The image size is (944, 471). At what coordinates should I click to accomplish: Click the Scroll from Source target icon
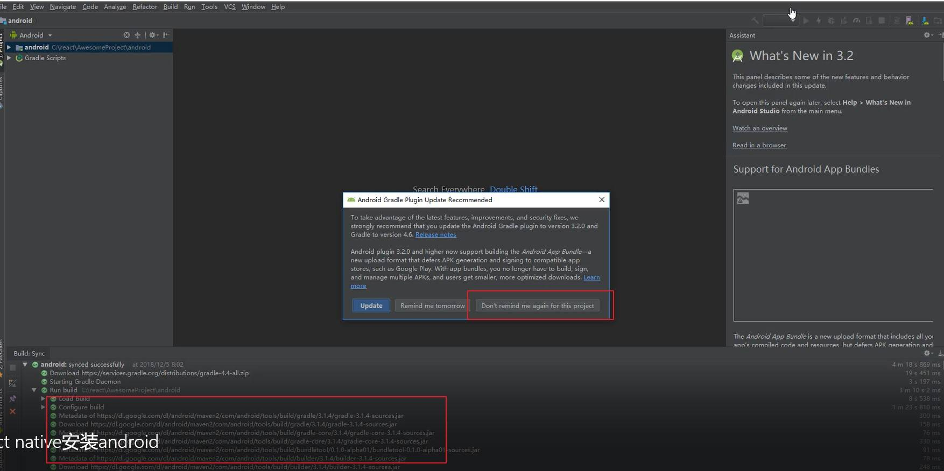pos(126,35)
